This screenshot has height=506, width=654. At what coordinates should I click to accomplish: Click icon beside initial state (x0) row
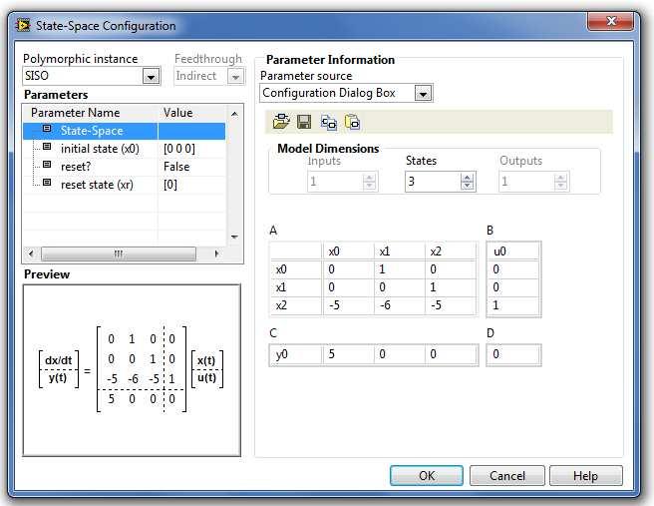tap(47, 147)
